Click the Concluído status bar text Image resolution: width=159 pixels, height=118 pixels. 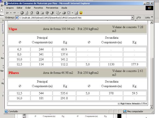(x=13, y=111)
